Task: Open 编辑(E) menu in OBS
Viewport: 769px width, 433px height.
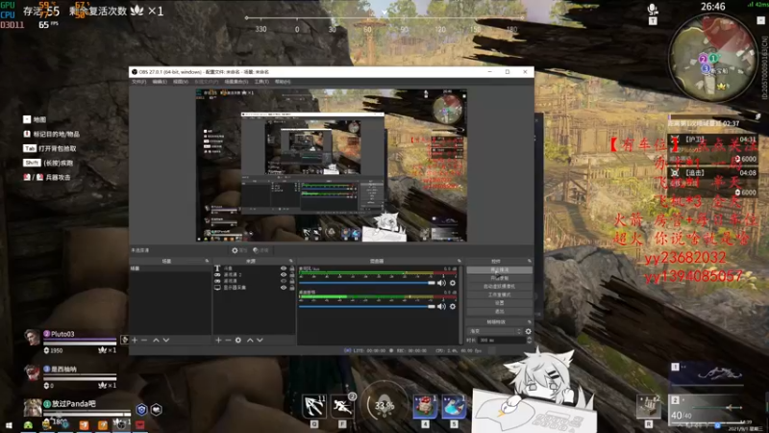Action: [160, 82]
